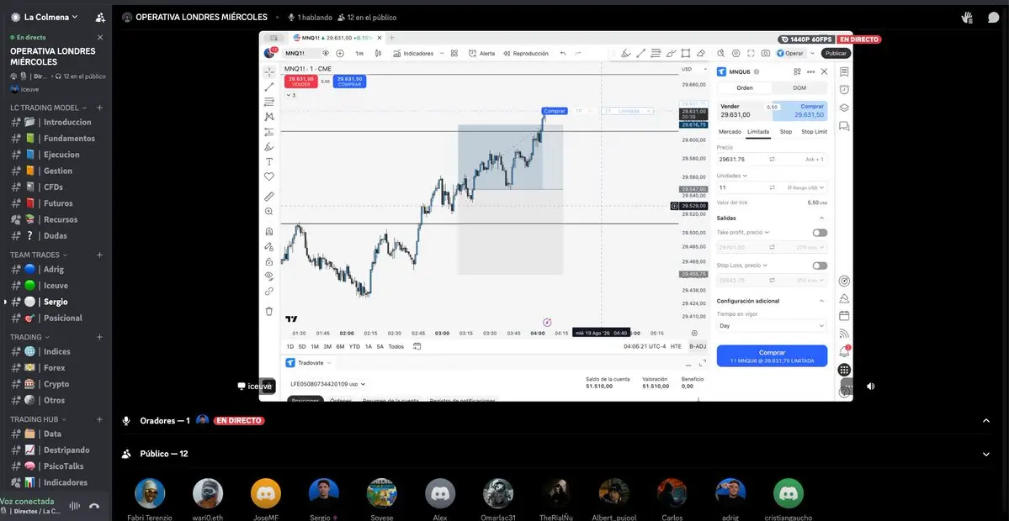Screen dimensions: 1009x521
Task: Submit order with big Comprar 11 MNQU6 button
Action: coord(773,356)
